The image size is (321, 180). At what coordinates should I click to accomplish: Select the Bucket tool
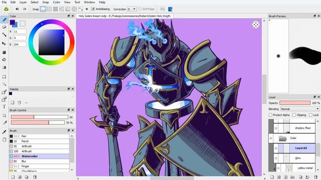4,60
